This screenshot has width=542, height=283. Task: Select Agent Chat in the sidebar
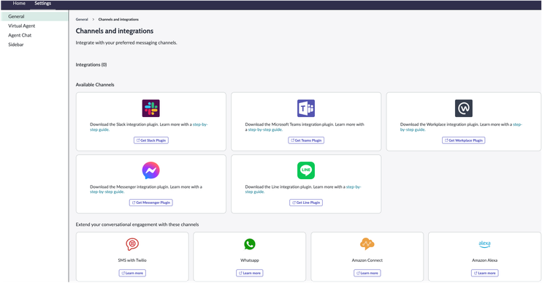click(x=20, y=35)
